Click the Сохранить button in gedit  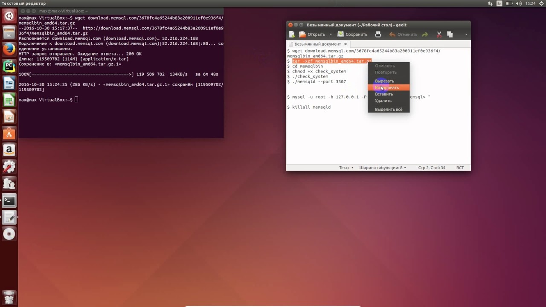(x=352, y=34)
